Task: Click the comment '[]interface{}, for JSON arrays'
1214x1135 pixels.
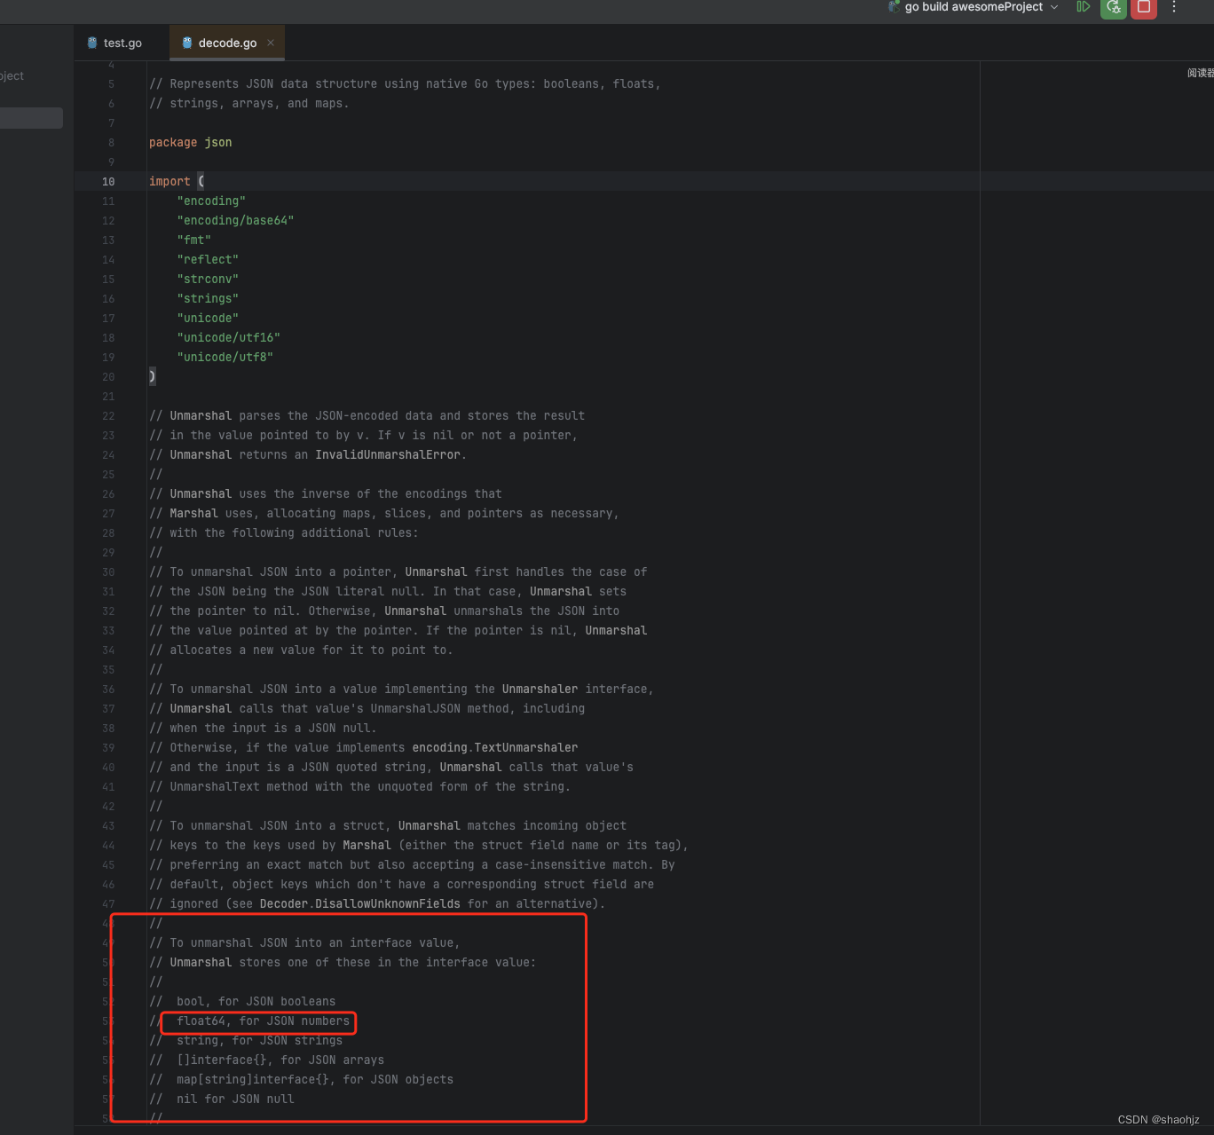Action: tap(280, 1060)
